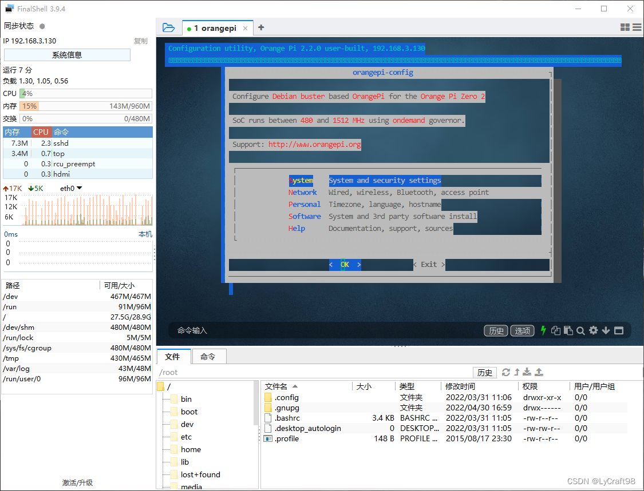Image resolution: width=644 pixels, height=491 pixels.
Task: Click the .bashrc file icon
Action: click(268, 418)
